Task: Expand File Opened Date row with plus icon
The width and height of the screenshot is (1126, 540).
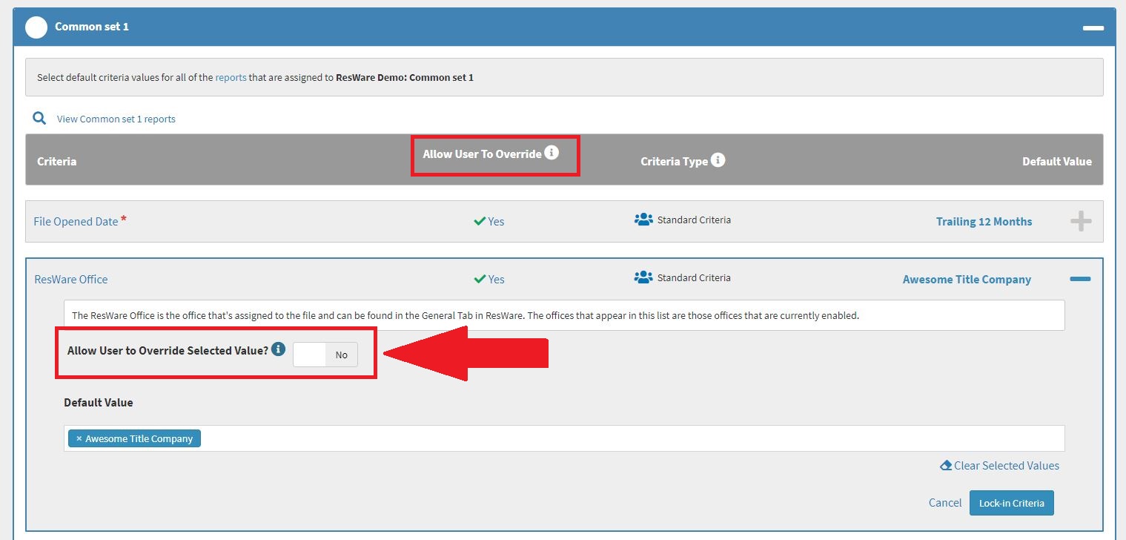Action: (x=1081, y=221)
